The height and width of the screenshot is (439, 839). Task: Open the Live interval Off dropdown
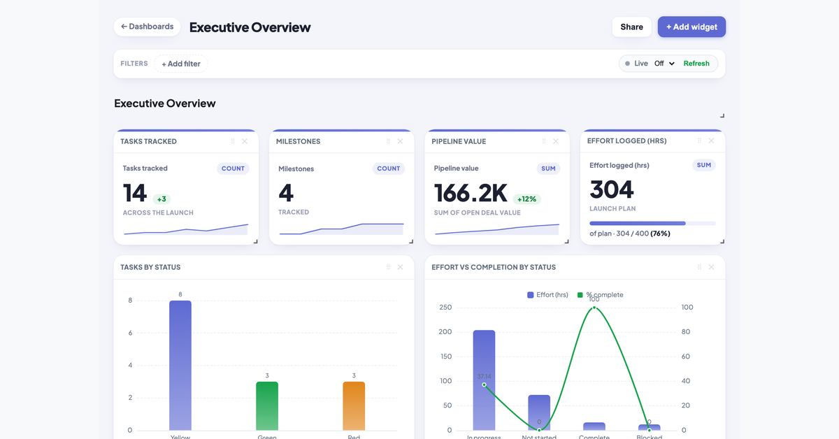tap(664, 64)
